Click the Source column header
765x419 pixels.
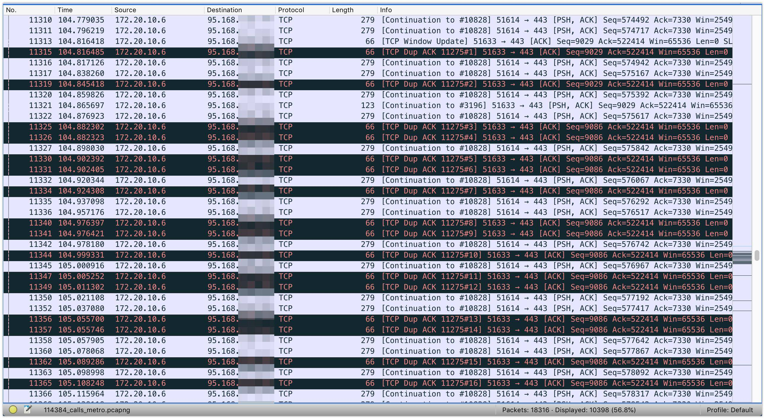[125, 10]
